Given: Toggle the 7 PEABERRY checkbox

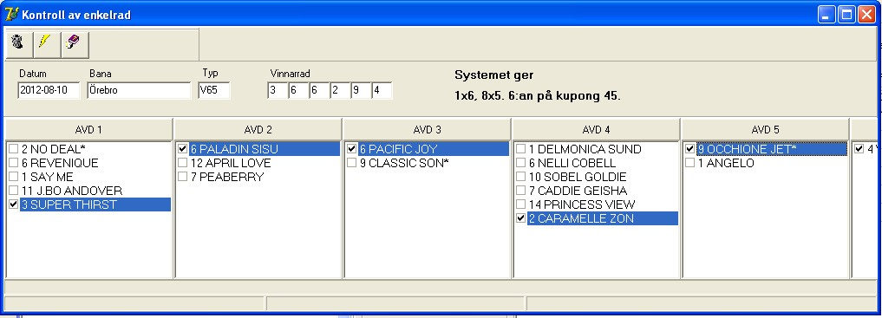Looking at the screenshot, I should pyautogui.click(x=182, y=177).
